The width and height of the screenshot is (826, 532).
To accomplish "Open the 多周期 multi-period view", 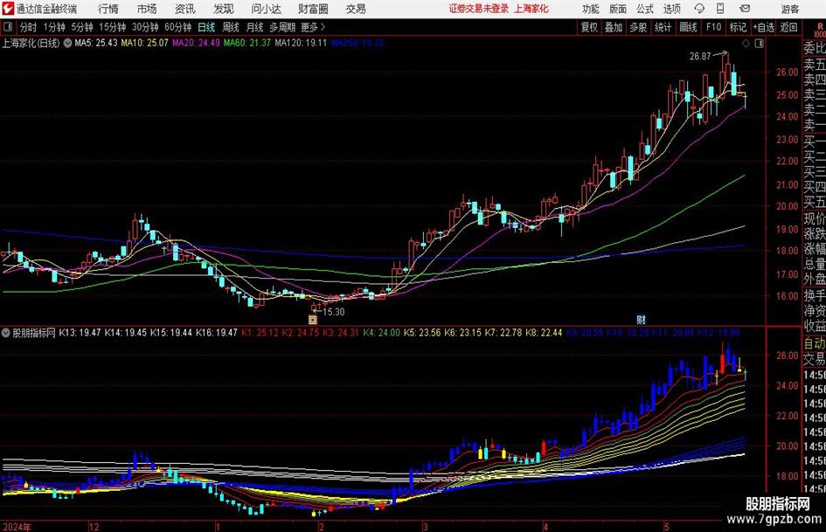I will pos(282,27).
